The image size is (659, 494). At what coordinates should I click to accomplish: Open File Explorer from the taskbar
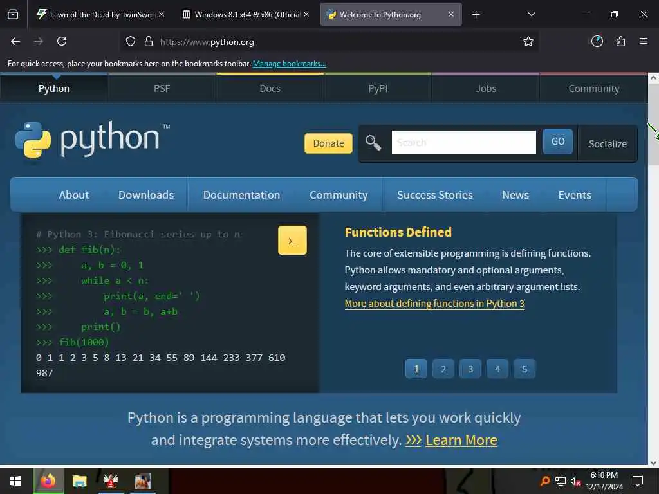79,481
